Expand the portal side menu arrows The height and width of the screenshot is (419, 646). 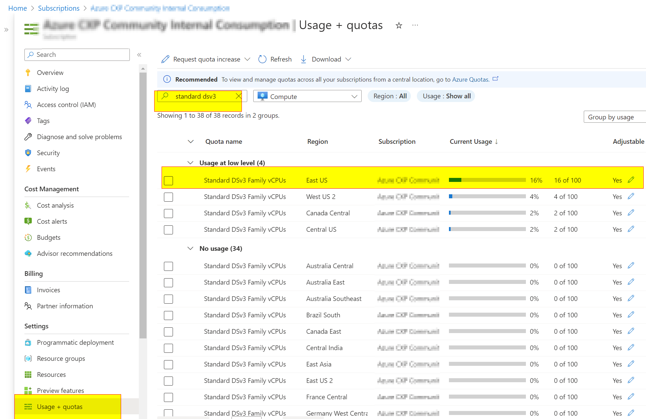[x=6, y=30]
